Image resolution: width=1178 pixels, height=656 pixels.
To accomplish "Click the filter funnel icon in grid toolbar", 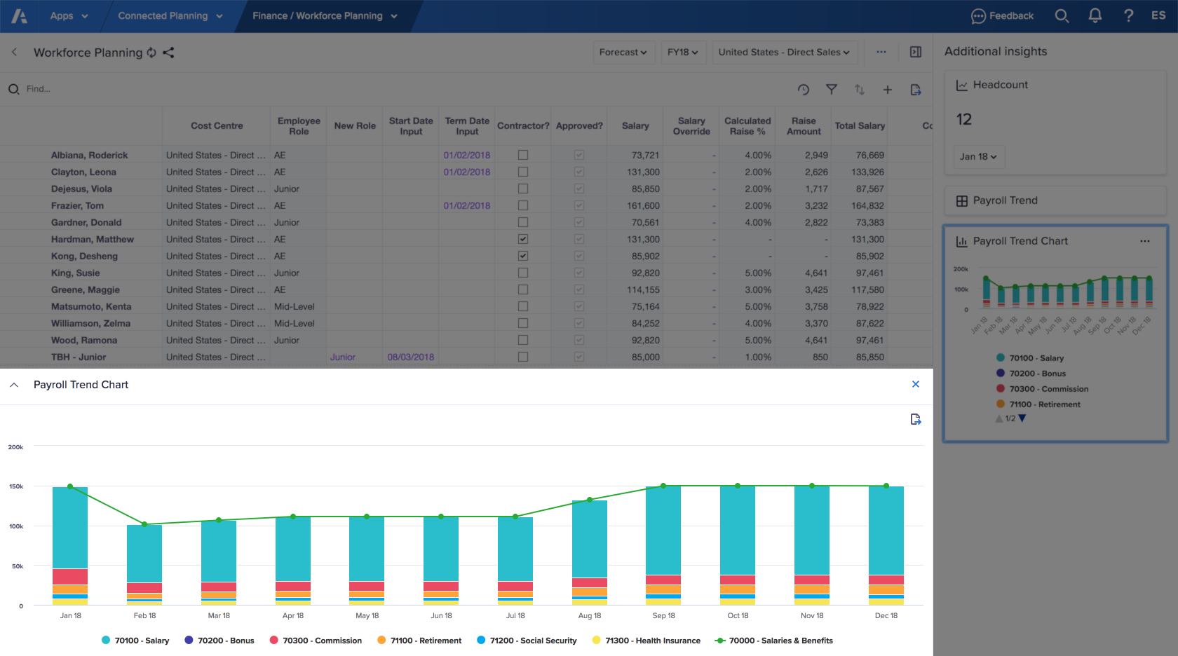I will [x=831, y=90].
